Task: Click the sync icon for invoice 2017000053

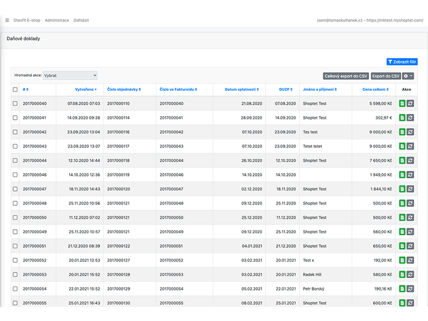Action: (410, 274)
